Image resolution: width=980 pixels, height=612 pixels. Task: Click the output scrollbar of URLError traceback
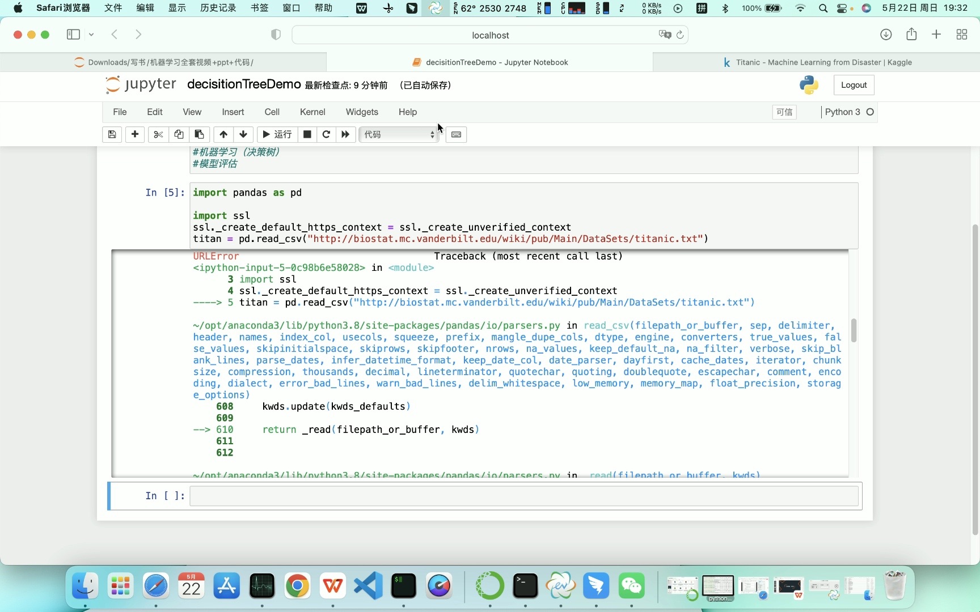tap(854, 330)
